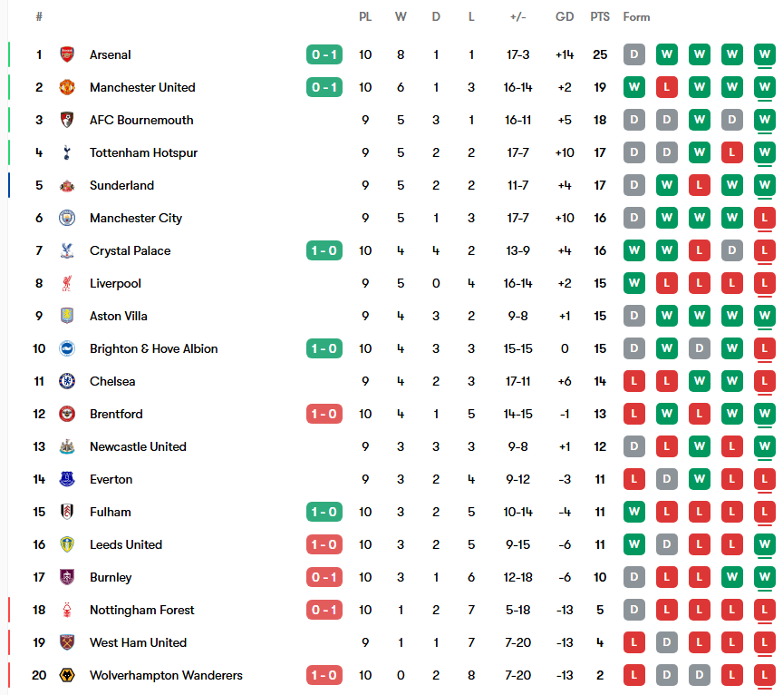This screenshot has height=695, width=783.
Task: Open the Sunderland team page link
Action: (x=121, y=185)
